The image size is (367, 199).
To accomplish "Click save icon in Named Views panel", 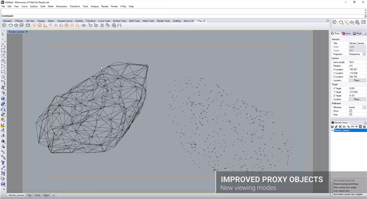I will [333, 127].
